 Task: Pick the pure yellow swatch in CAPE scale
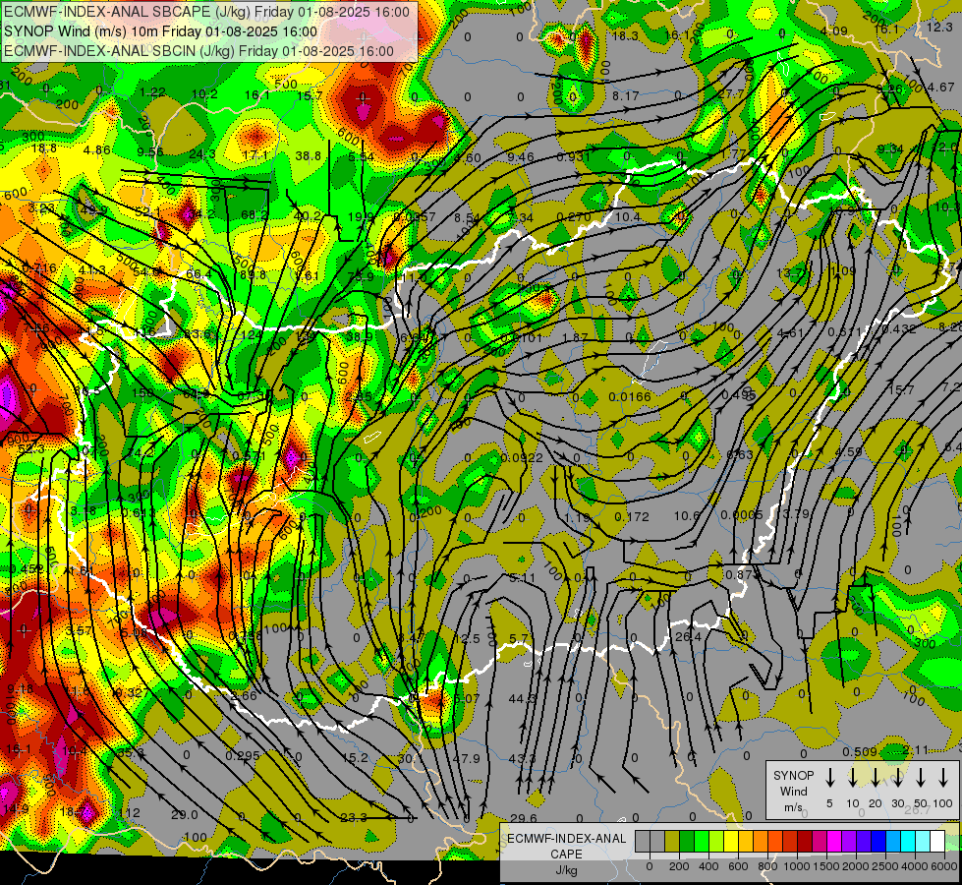coord(731,841)
